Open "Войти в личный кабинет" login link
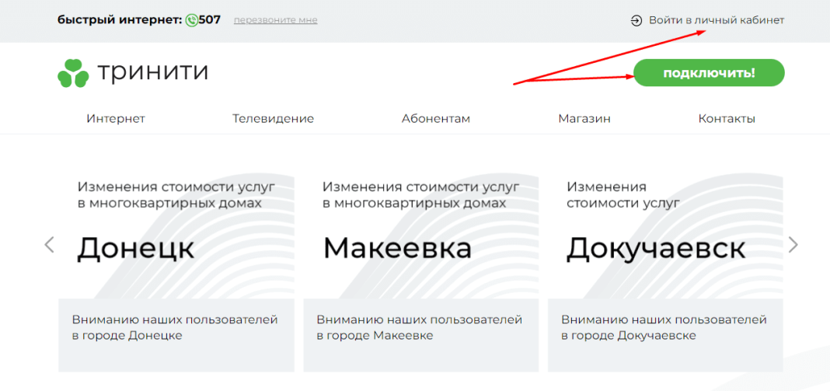The image size is (830, 391). [716, 20]
